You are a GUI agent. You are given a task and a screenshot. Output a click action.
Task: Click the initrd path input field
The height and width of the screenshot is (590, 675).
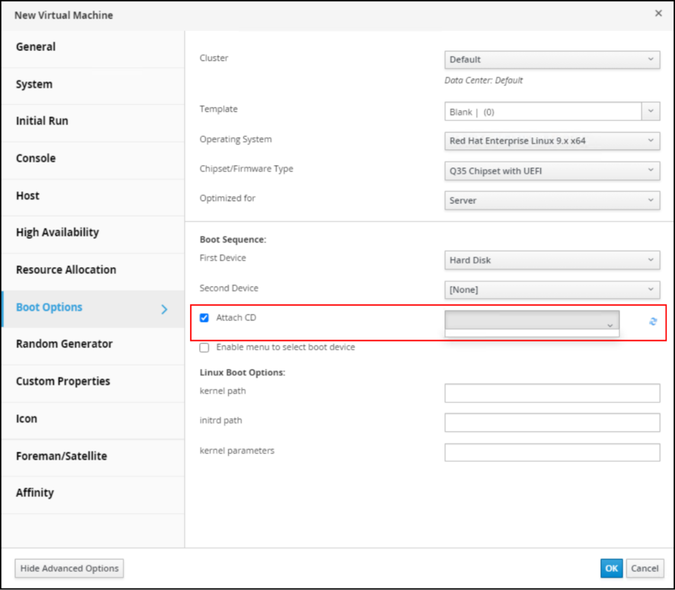pos(552,423)
